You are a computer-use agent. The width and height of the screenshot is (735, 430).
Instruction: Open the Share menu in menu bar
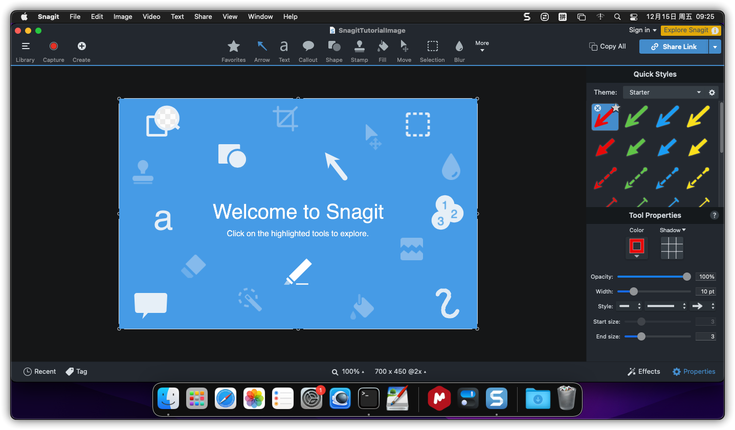(203, 17)
